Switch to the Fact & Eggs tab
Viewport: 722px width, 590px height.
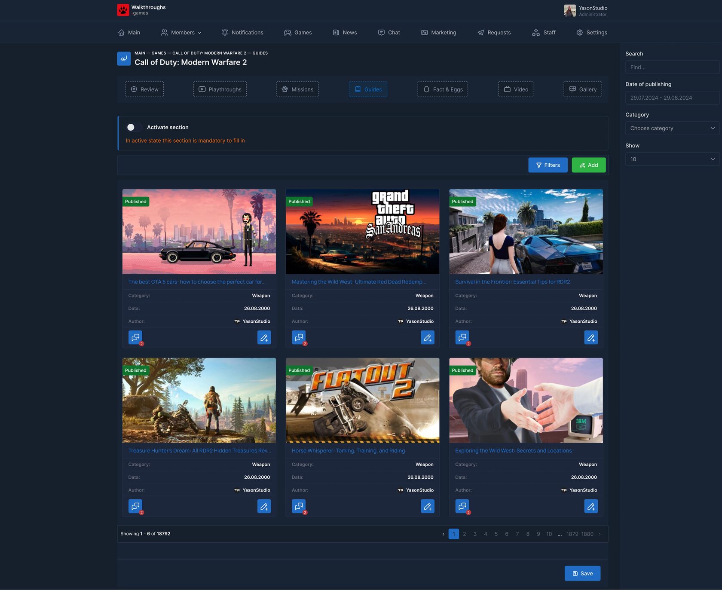[443, 89]
